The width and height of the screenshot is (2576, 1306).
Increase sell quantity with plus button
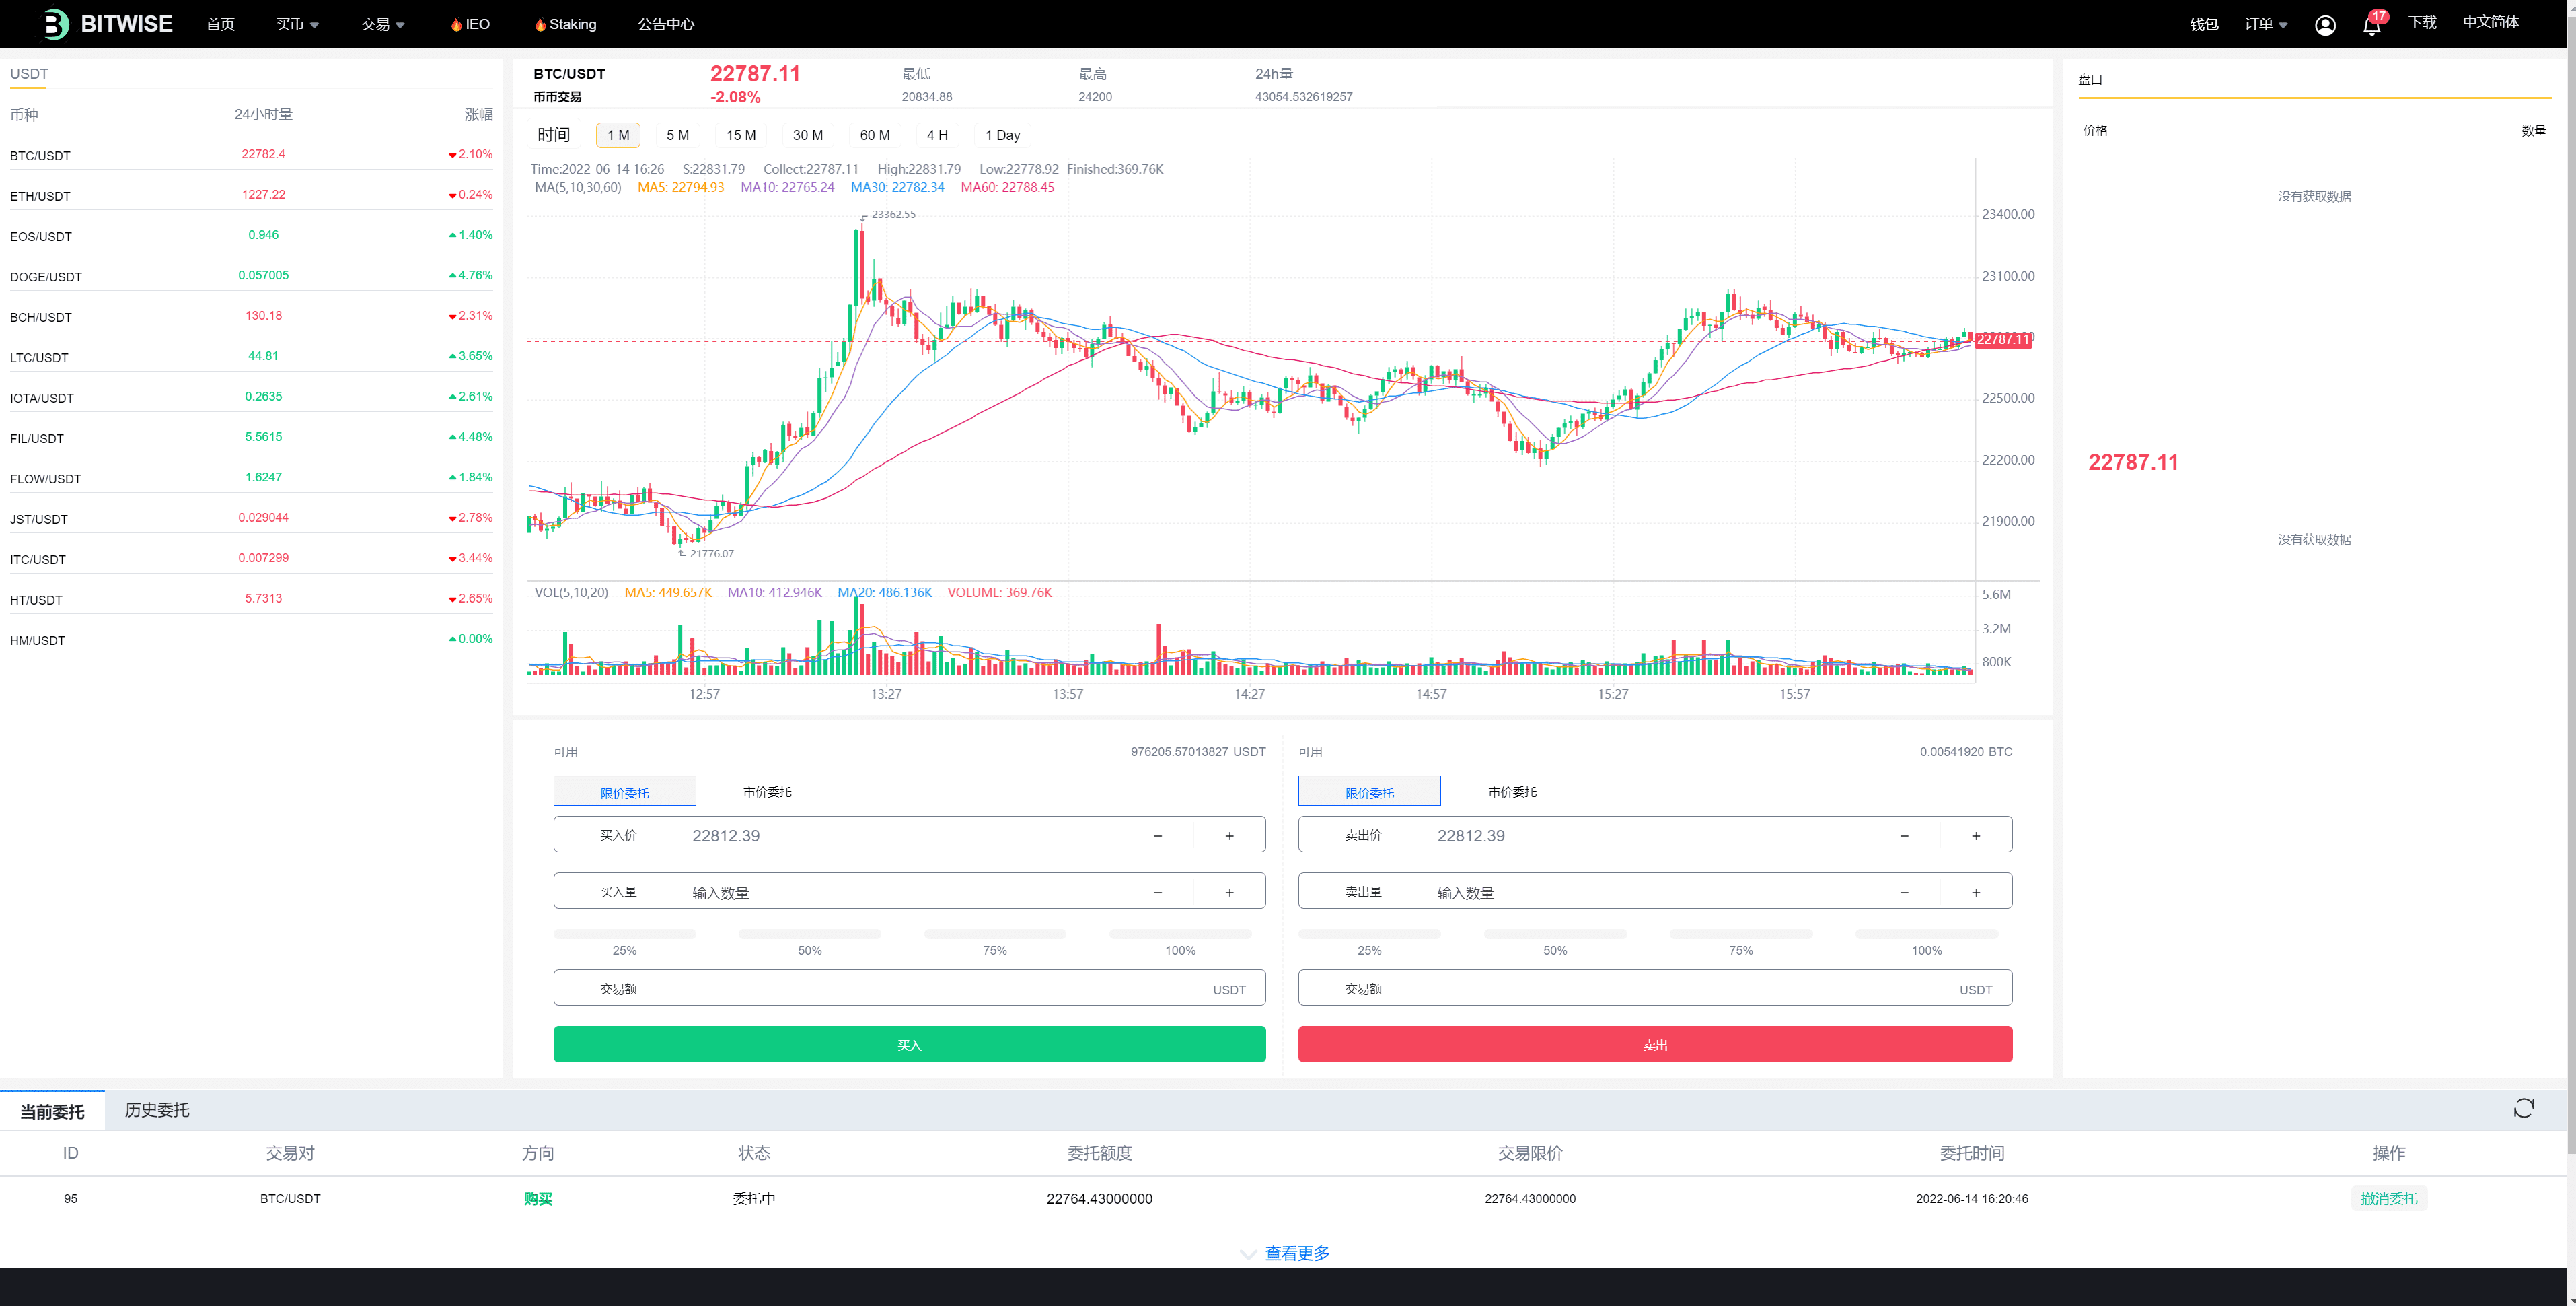[1976, 892]
